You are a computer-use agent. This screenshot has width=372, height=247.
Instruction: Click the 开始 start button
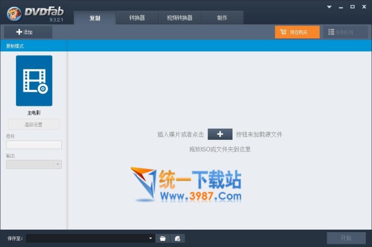click(x=346, y=238)
